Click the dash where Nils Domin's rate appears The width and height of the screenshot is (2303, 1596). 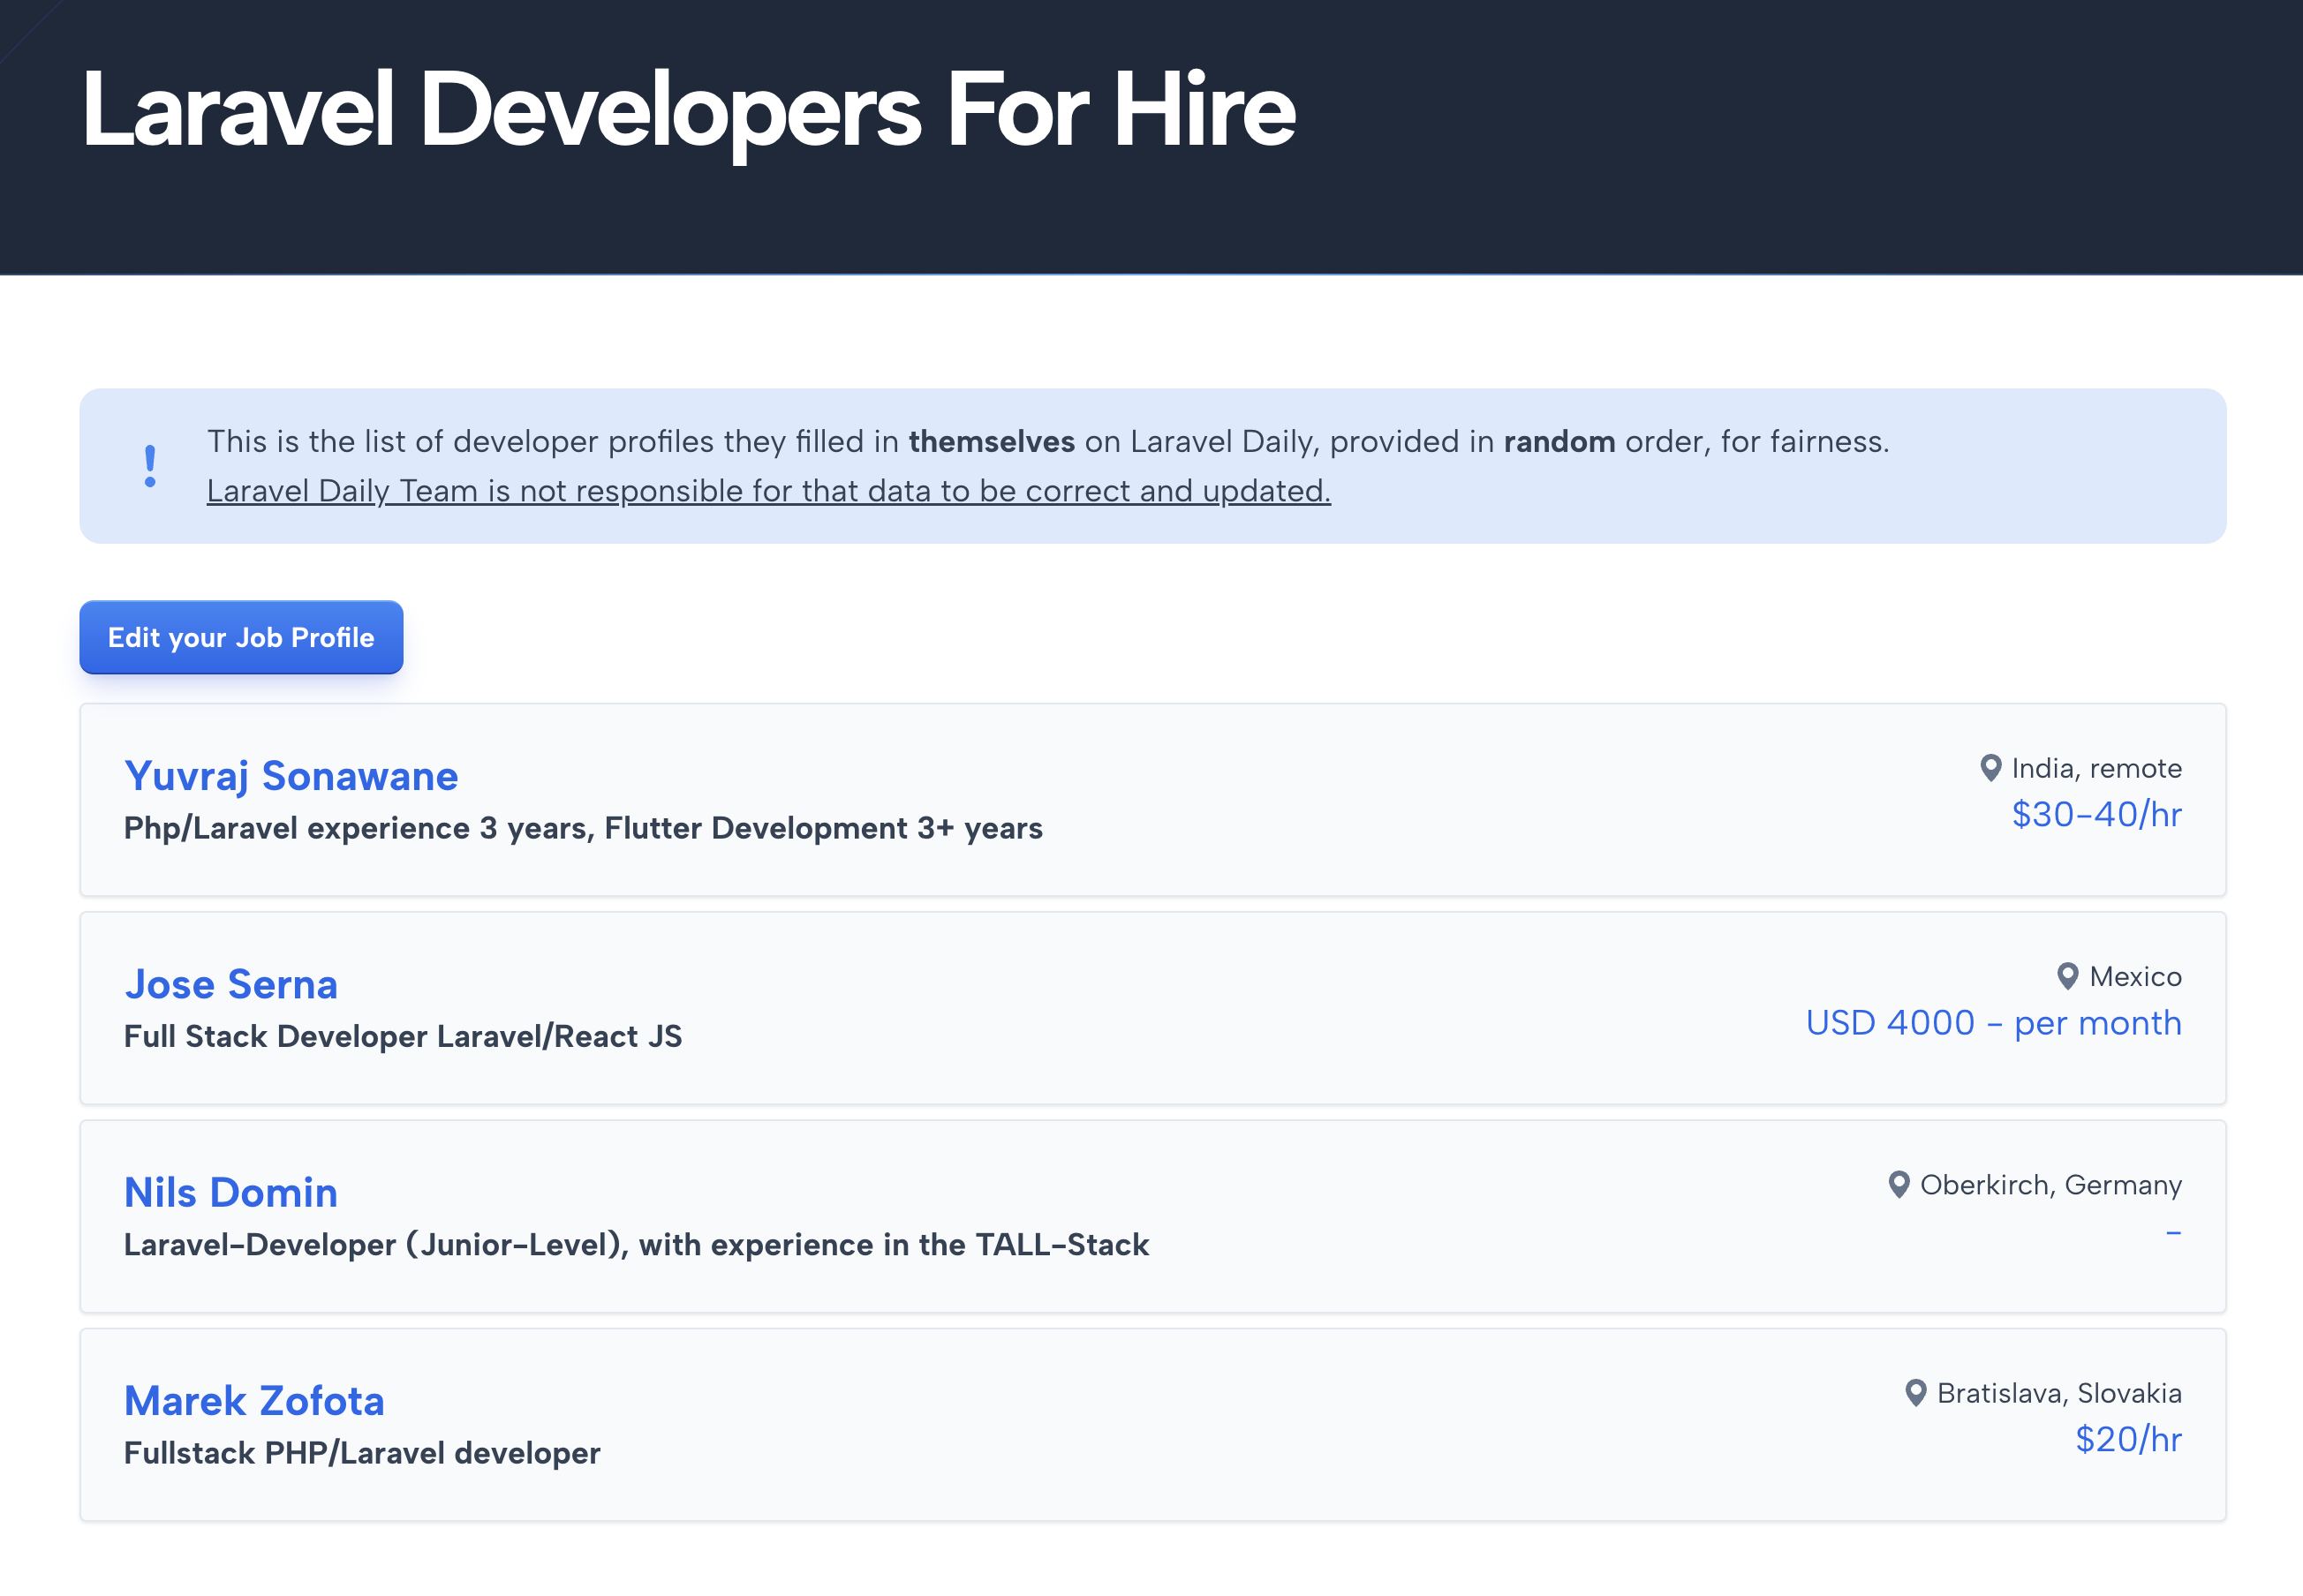coord(2176,1232)
